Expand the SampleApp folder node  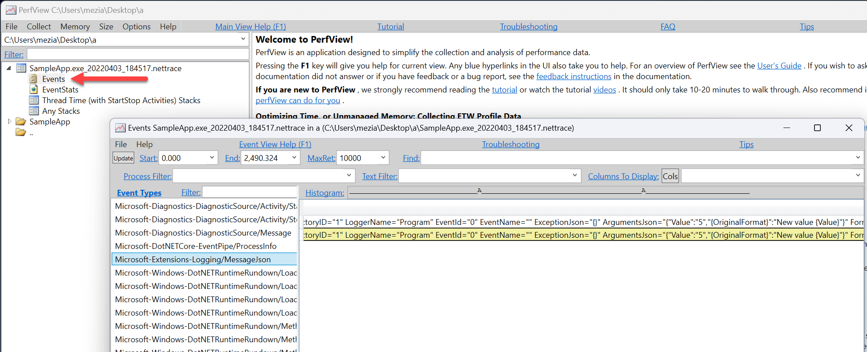click(x=9, y=121)
